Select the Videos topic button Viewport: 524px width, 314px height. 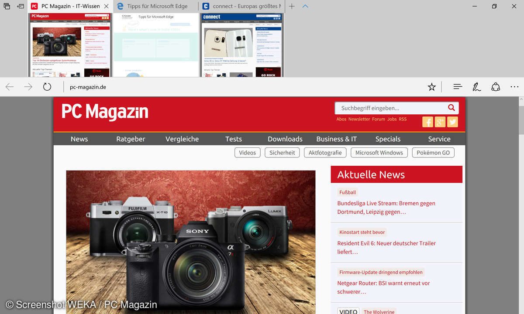coord(248,153)
